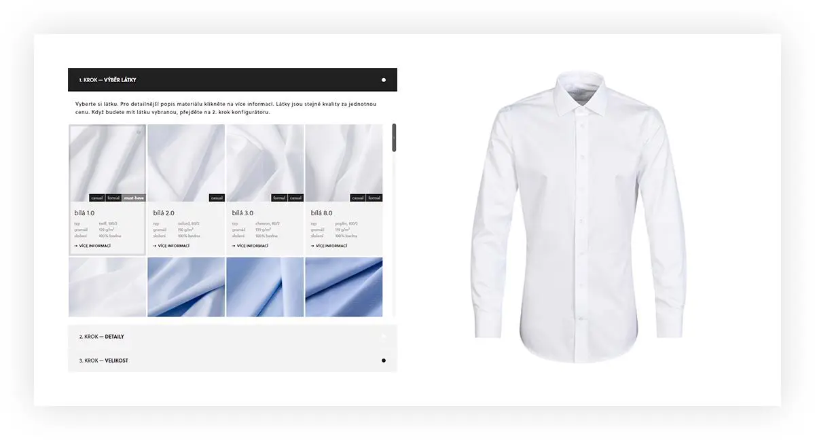Select the bílá 1.0 fabric thumbnail

pos(107,163)
